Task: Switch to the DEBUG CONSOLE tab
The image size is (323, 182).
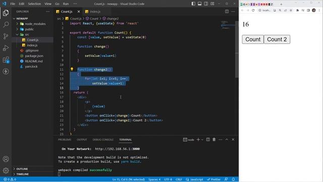Action: (x=103, y=140)
